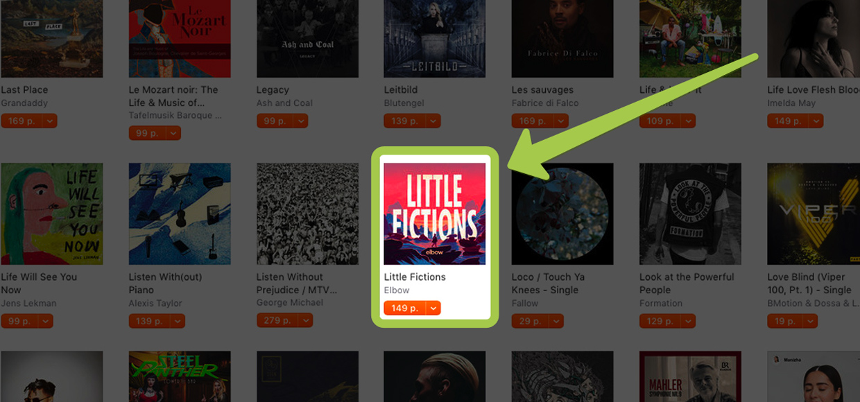
Task: Open the Elbow artist link
Action: [397, 290]
